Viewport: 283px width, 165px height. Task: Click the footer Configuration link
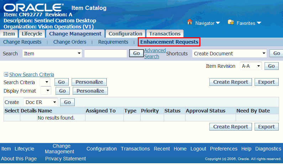[101, 149]
